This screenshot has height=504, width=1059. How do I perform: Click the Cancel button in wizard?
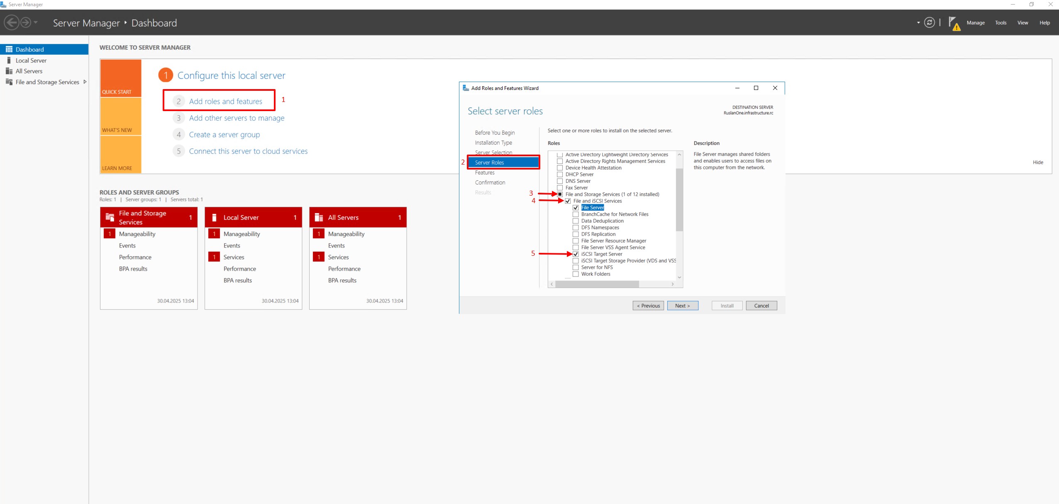[761, 306]
